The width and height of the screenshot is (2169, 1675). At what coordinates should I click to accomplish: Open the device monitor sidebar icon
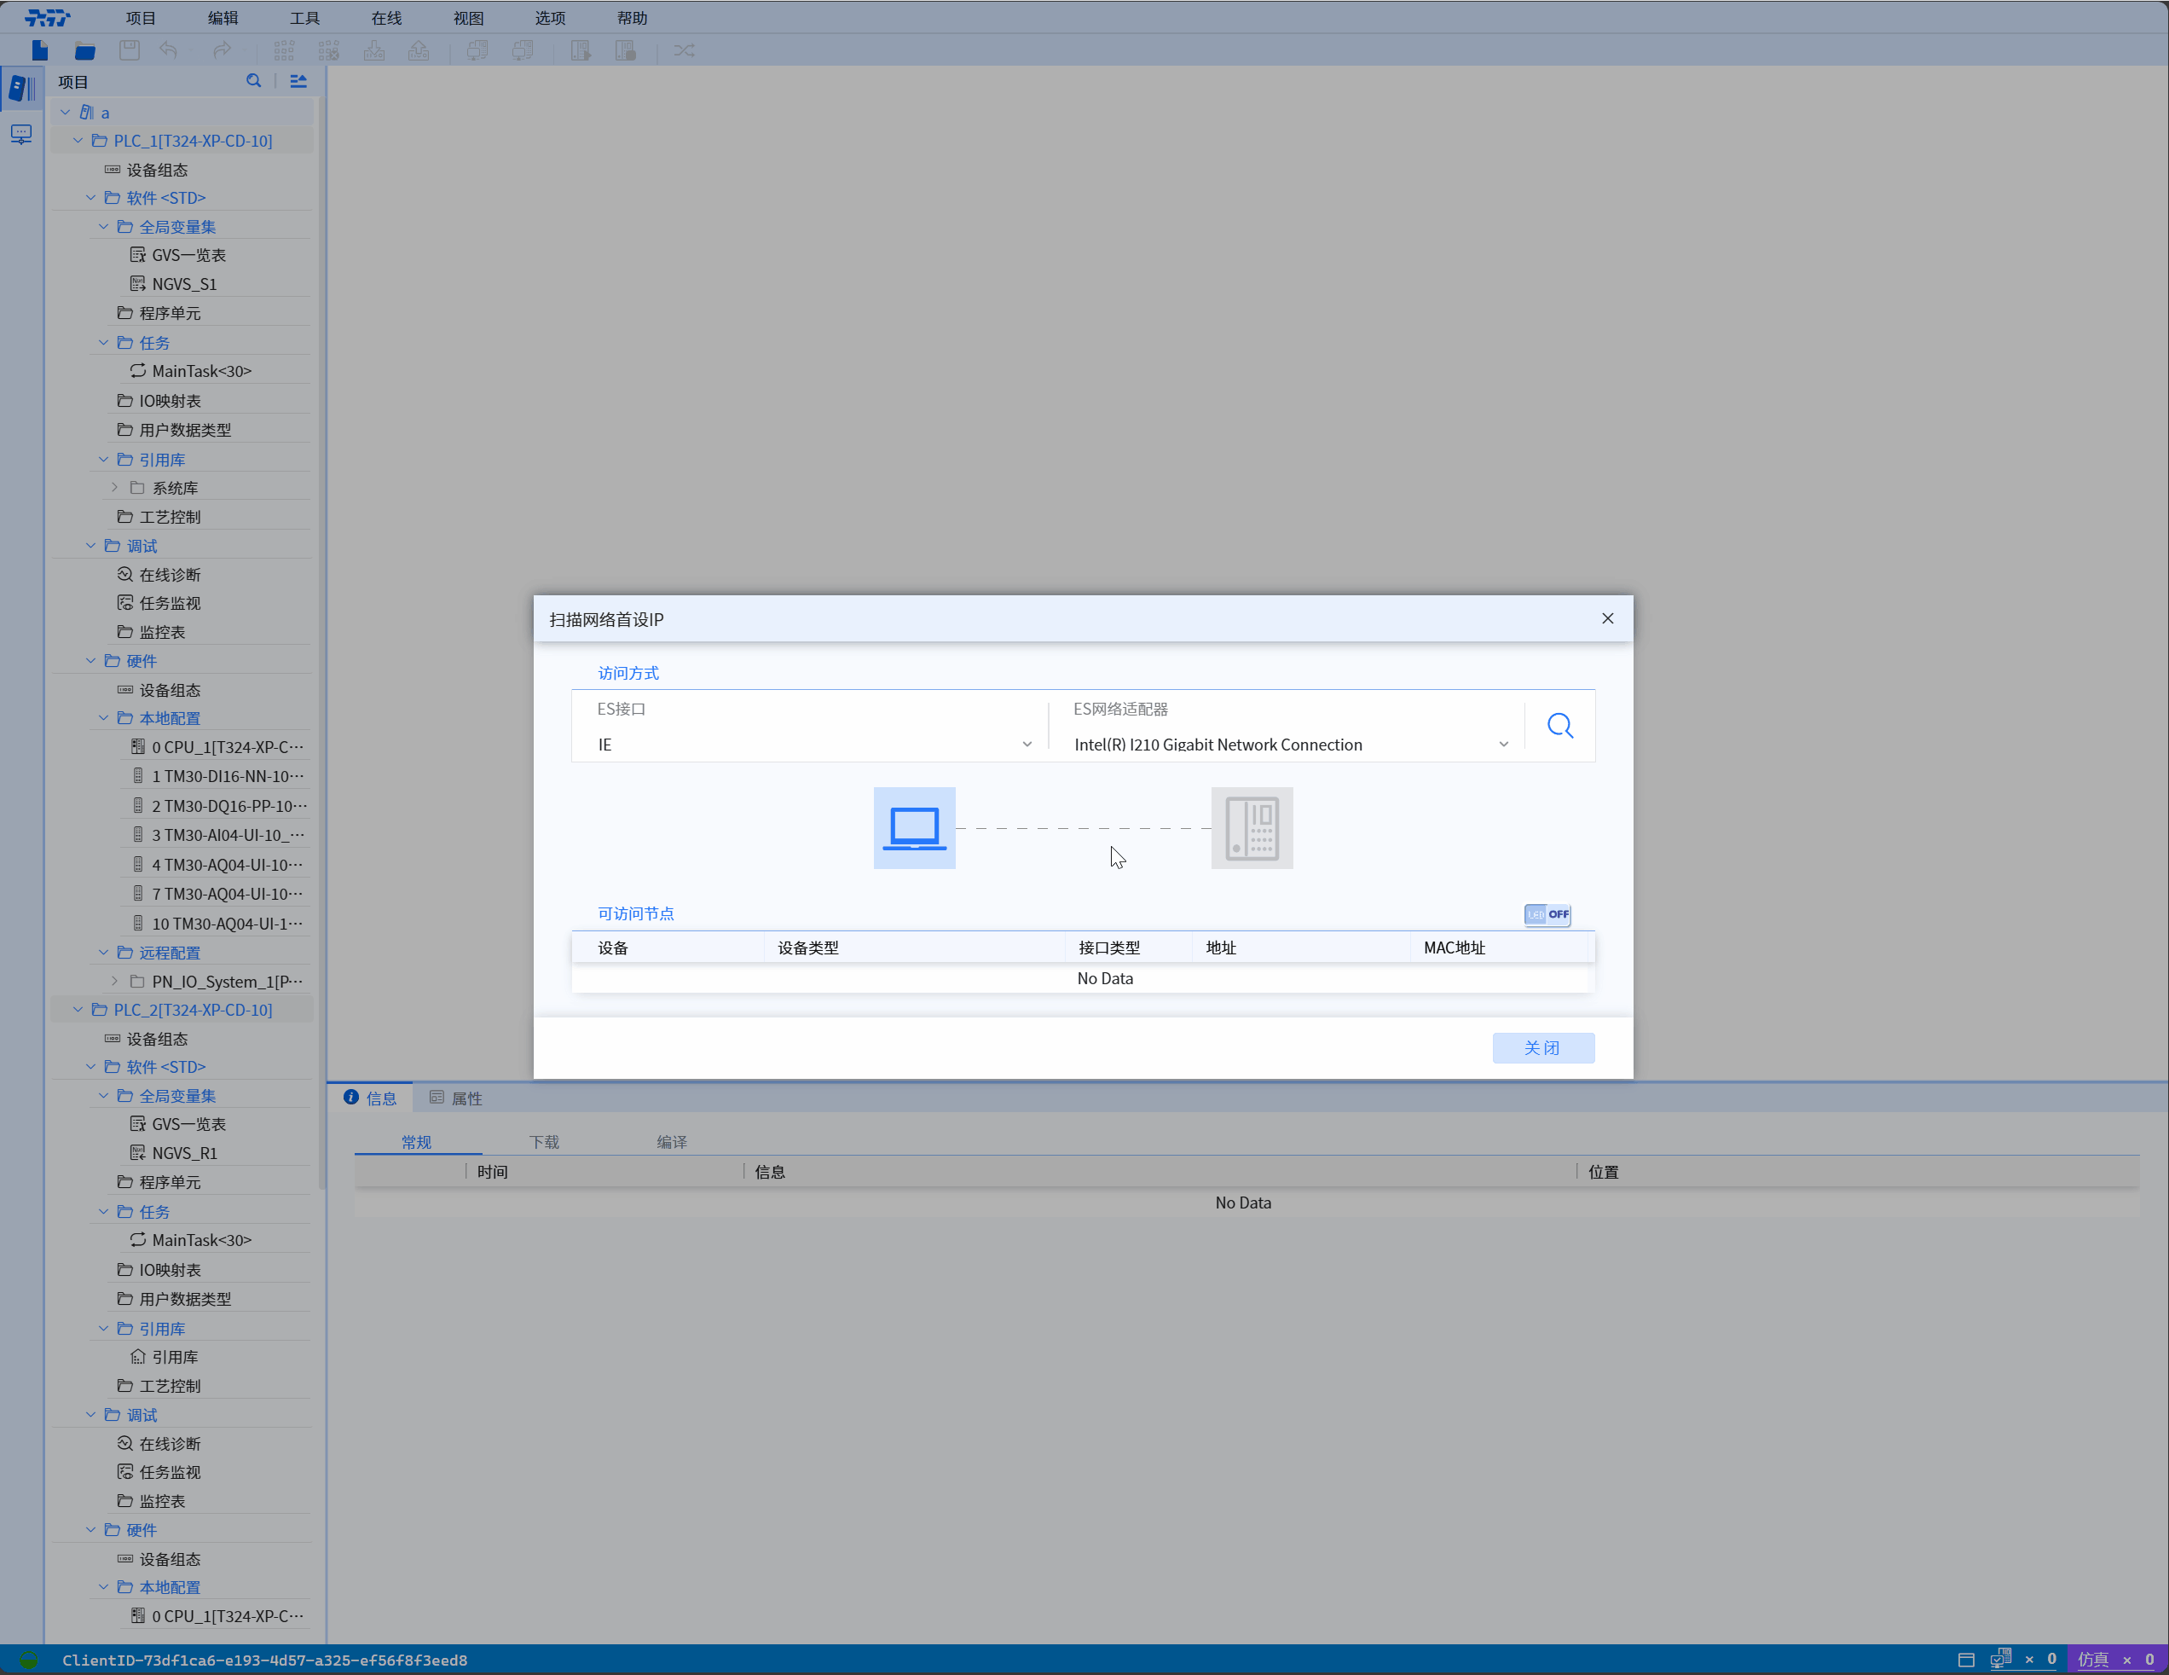[20, 134]
